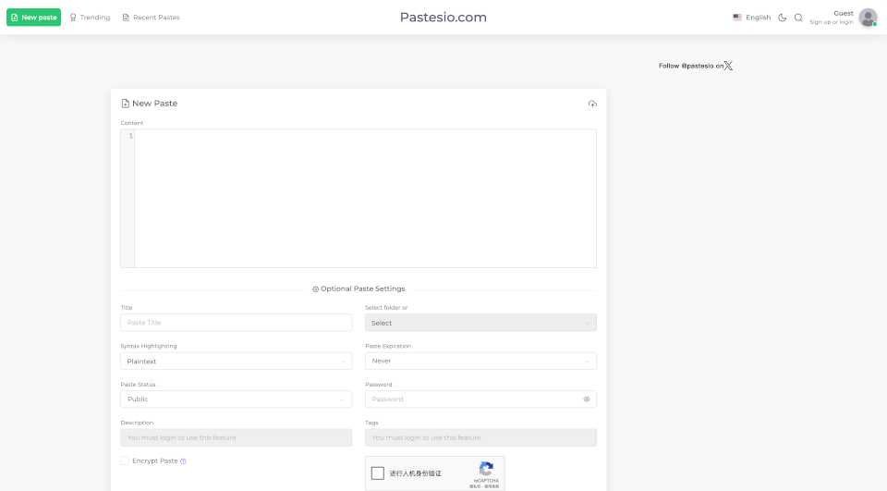
Task: Focus the Content editor area
Action: (x=365, y=198)
